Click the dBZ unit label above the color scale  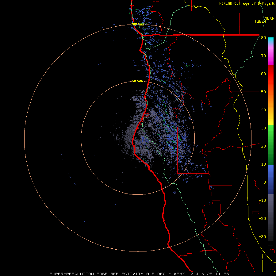point(260,21)
